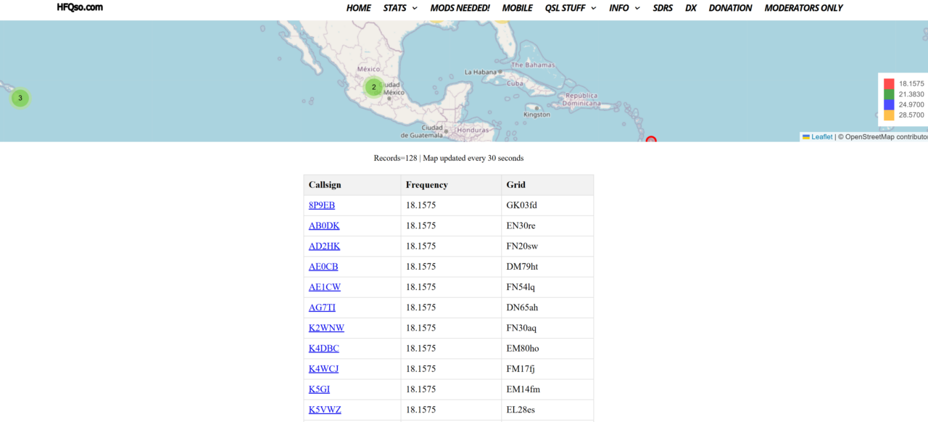Click the red 18.1575 legend swatch
Image resolution: width=928 pixels, height=422 pixels.
click(888, 83)
